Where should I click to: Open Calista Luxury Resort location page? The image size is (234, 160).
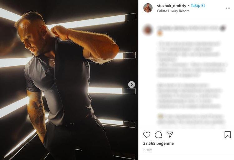click(173, 11)
